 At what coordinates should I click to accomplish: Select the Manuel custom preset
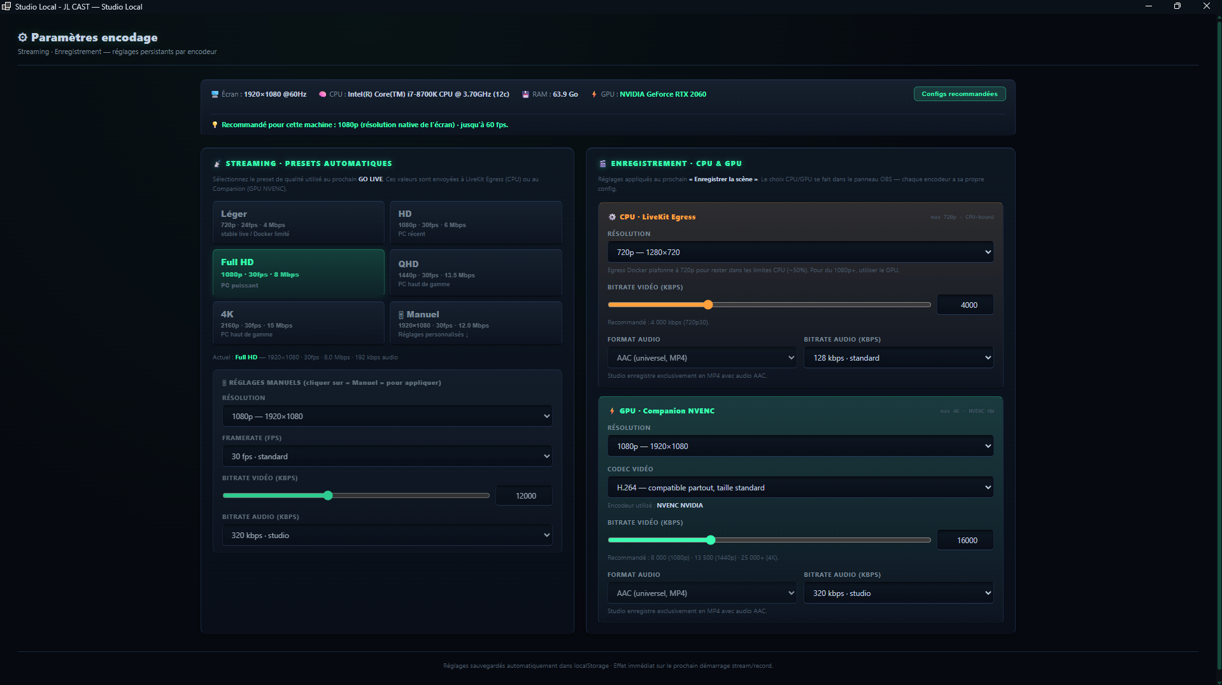pos(475,323)
